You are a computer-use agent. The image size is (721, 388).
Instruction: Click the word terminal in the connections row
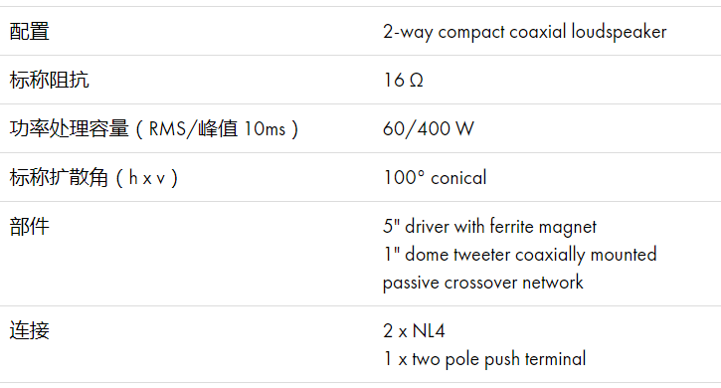pyautogui.click(x=556, y=358)
